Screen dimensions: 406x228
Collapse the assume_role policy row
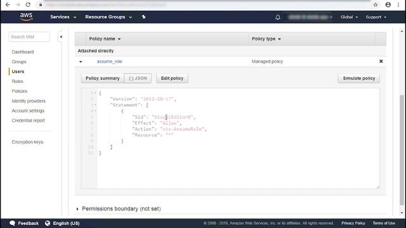pos(81,62)
